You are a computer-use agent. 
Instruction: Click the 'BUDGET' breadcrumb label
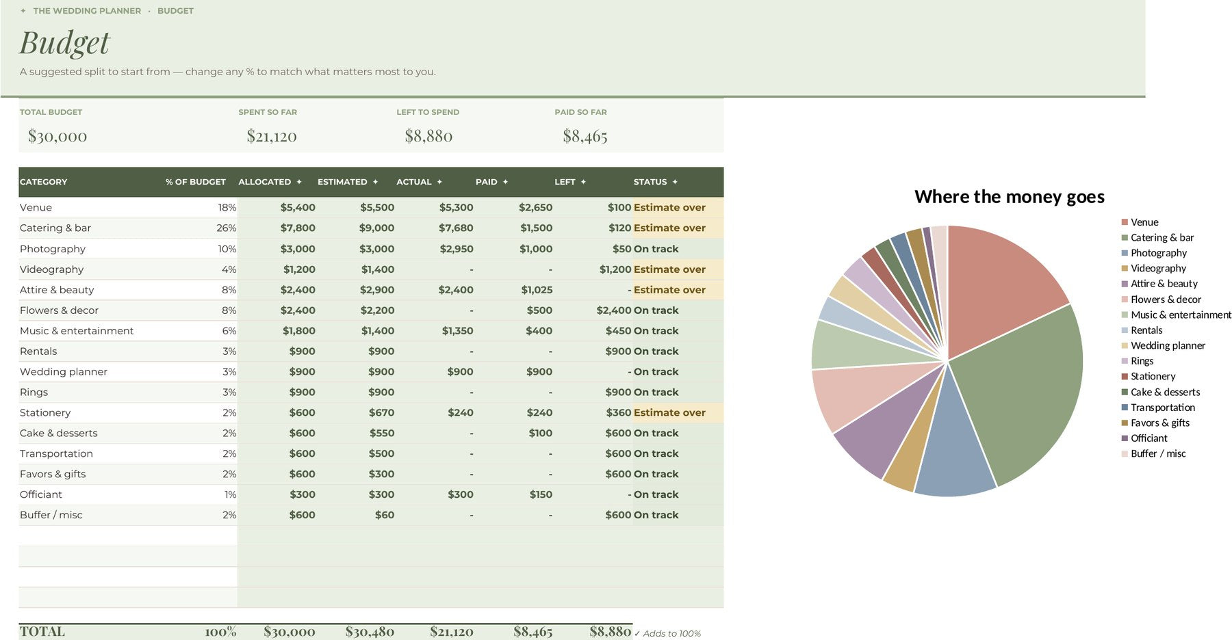(175, 11)
